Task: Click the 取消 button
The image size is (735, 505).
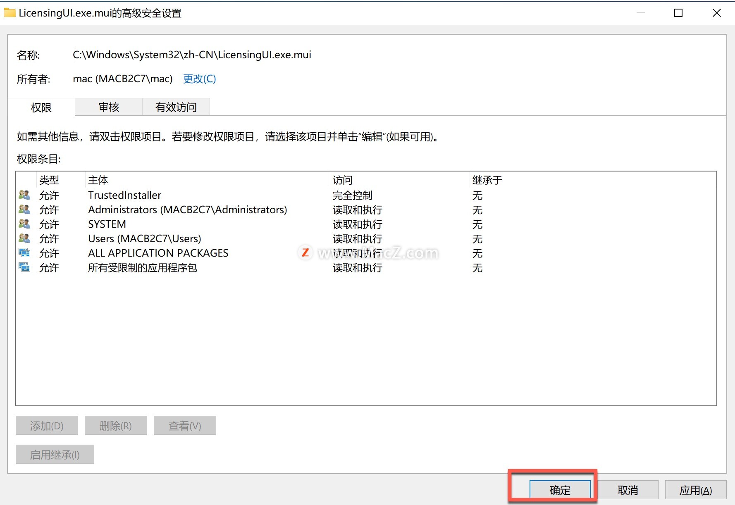Action: pyautogui.click(x=628, y=490)
